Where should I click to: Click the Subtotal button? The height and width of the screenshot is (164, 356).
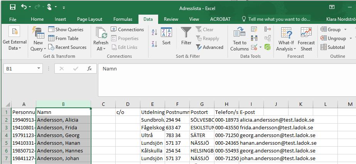(x=332, y=47)
